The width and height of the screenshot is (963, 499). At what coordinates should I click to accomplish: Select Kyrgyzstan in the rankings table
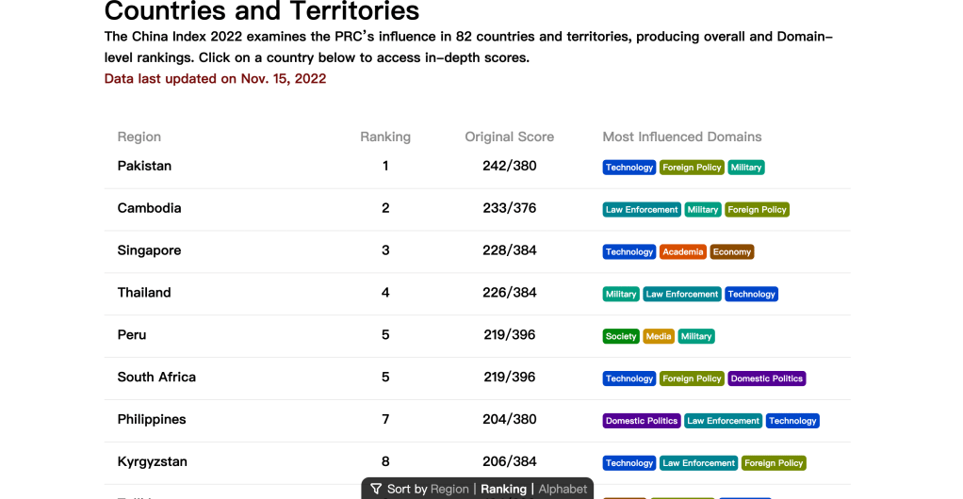click(x=152, y=461)
